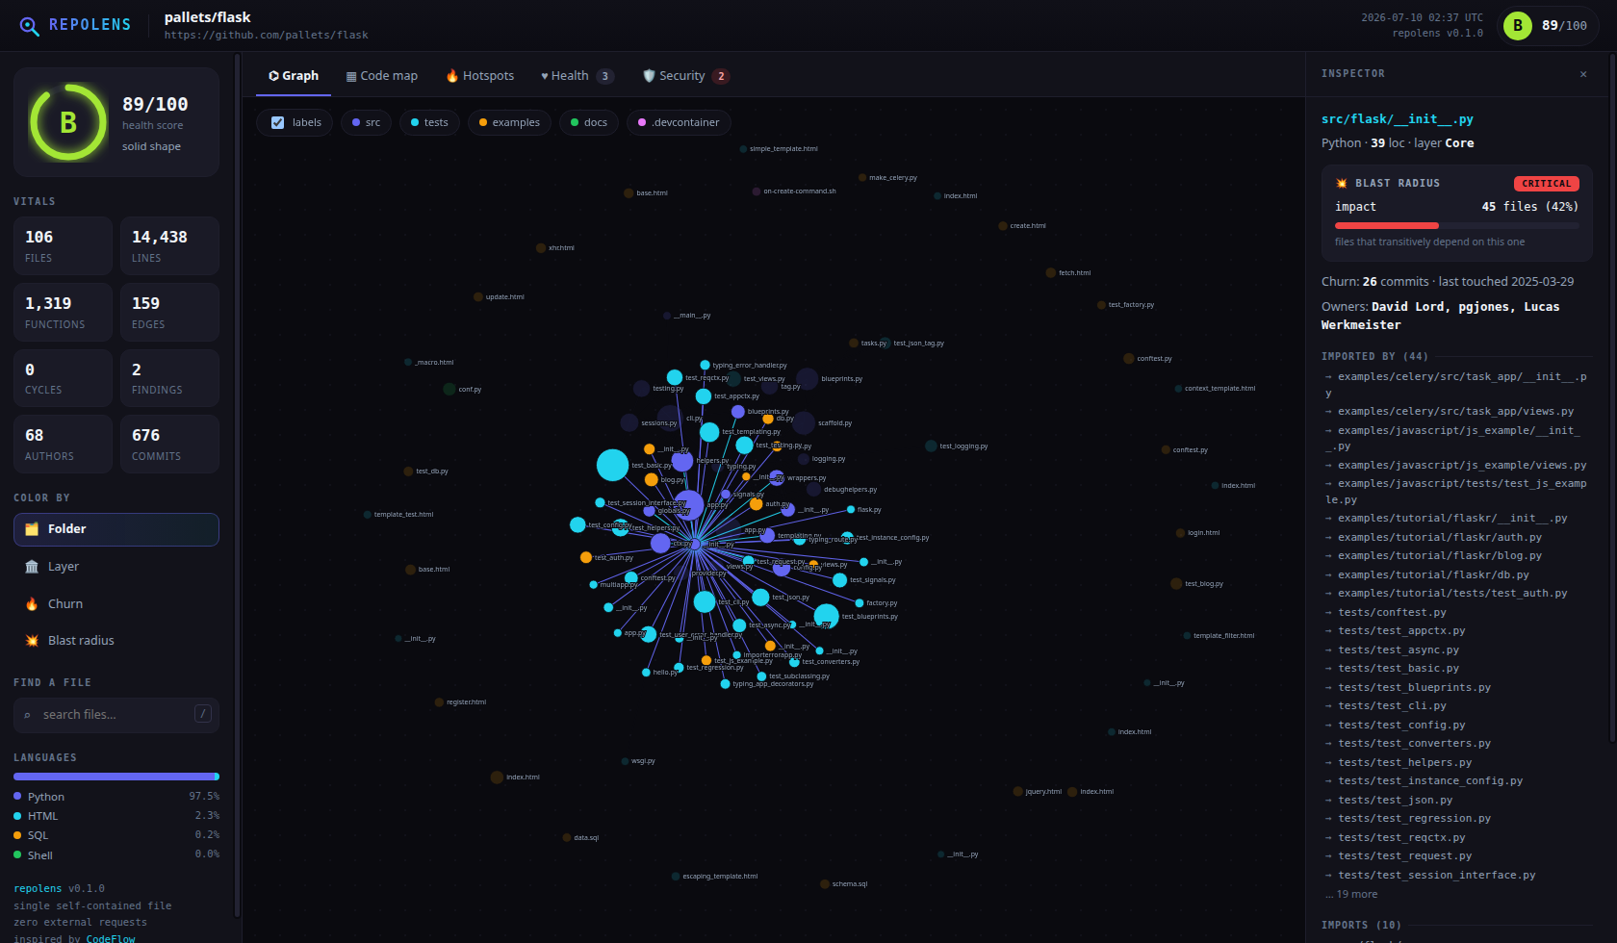Select the conf.py node in the graph

pyautogui.click(x=449, y=389)
